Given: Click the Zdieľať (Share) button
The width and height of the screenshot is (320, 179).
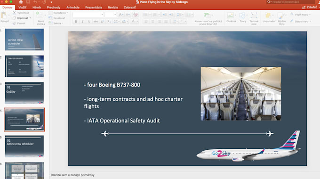Looking at the screenshot, I should tap(309, 7).
